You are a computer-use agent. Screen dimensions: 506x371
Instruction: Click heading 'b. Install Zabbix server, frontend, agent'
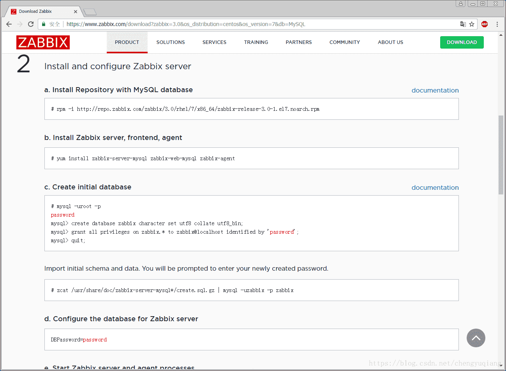[113, 138]
